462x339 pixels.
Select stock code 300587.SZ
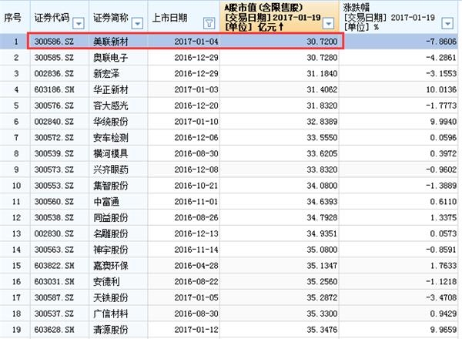tap(54, 297)
